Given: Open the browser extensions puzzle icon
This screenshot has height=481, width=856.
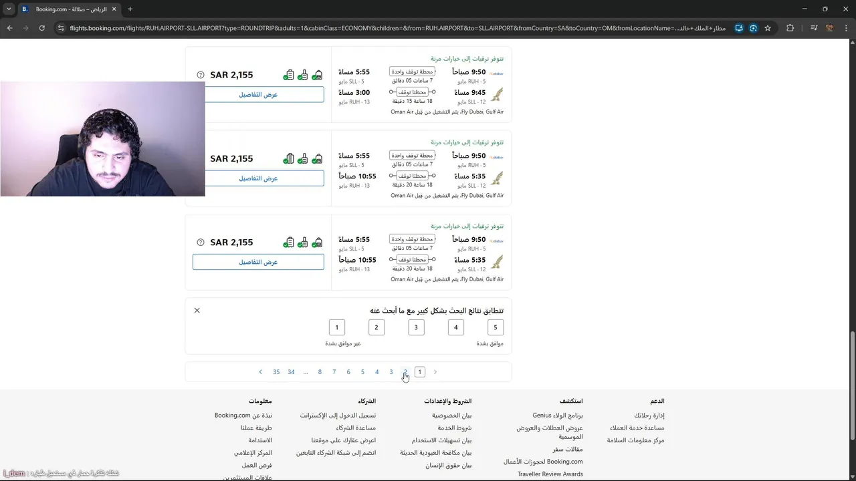Looking at the screenshot, I should coord(790,28).
